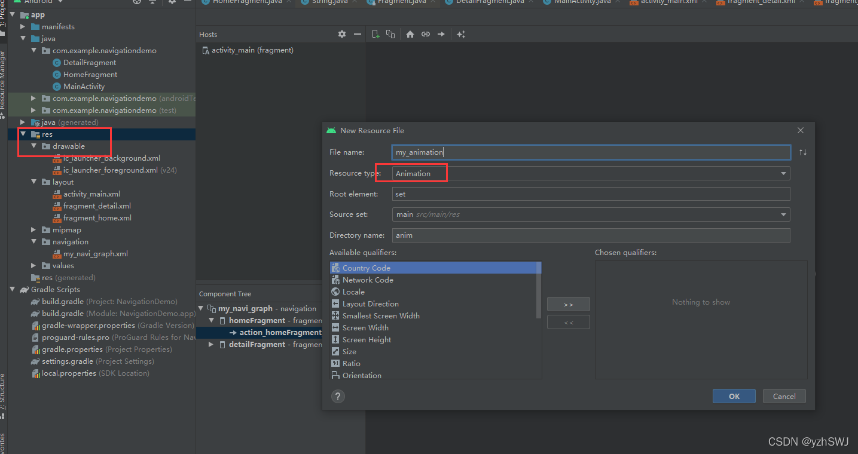Click the deep link icon in the toolbar
Screen dimensions: 858x454
[x=425, y=34]
